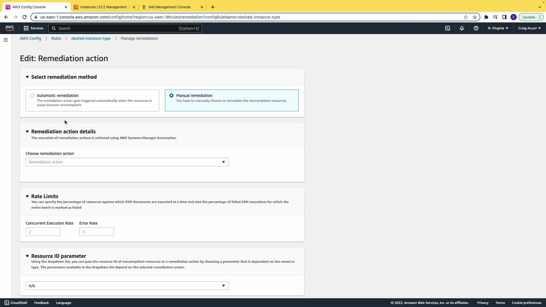Image resolution: width=546 pixels, height=307 pixels.
Task: Open the CloudShell icon in top navigation
Action: point(448,28)
